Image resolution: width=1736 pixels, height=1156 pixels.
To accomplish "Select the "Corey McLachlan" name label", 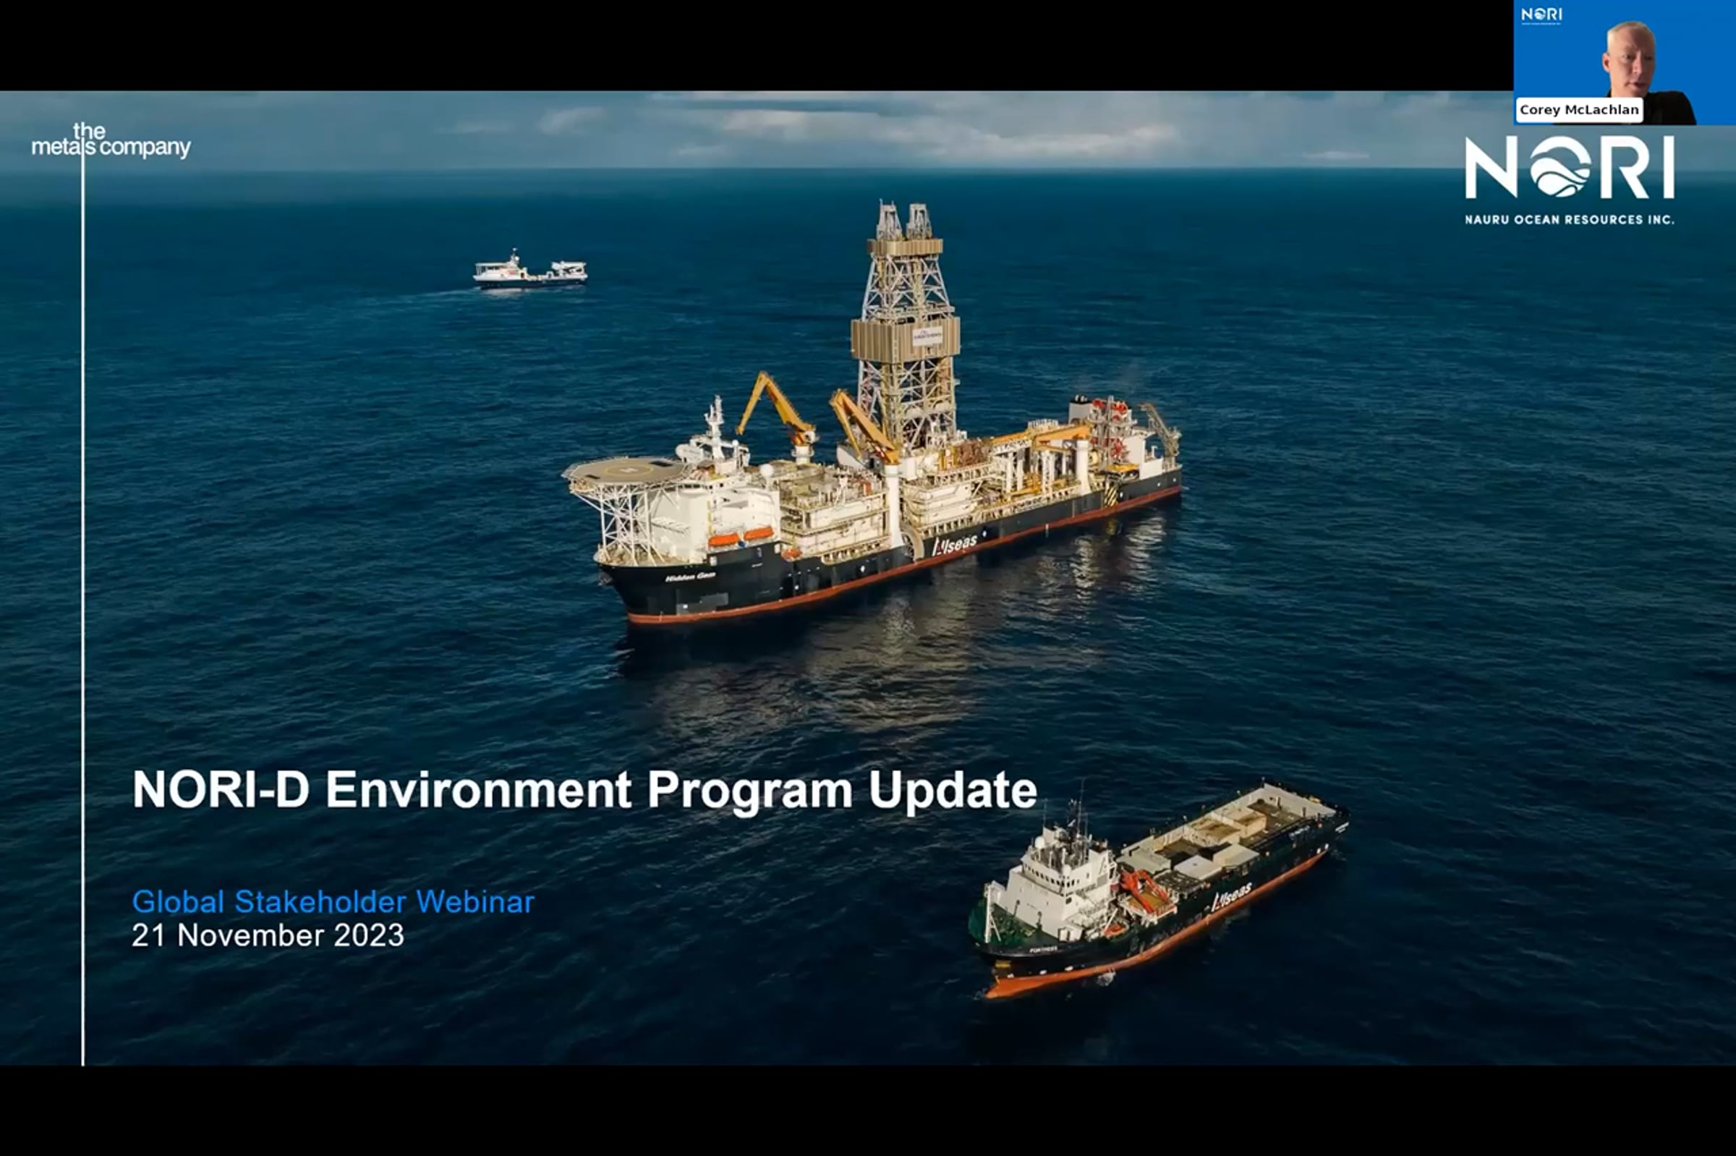I will (1579, 110).
